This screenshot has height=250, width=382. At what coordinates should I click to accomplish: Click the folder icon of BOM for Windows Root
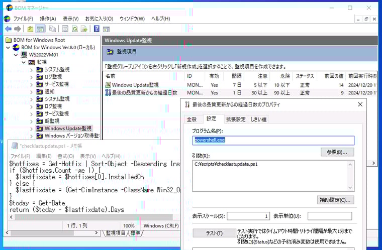point(9,40)
